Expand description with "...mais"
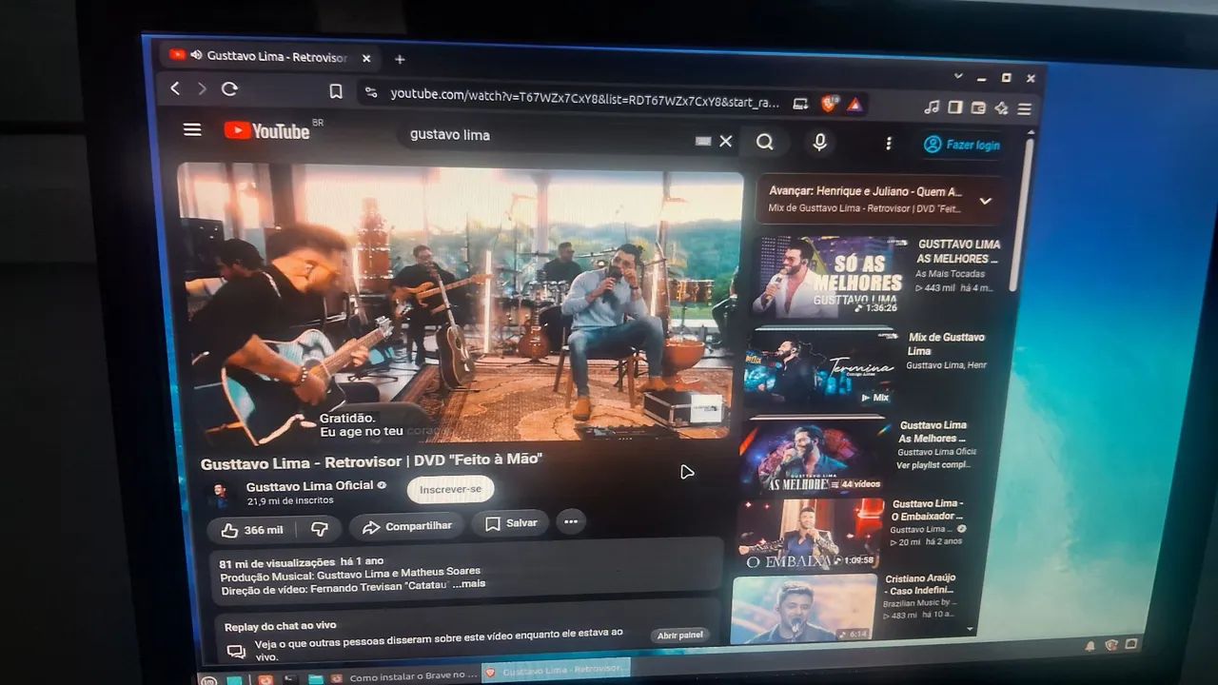This screenshot has width=1218, height=685. (468, 583)
